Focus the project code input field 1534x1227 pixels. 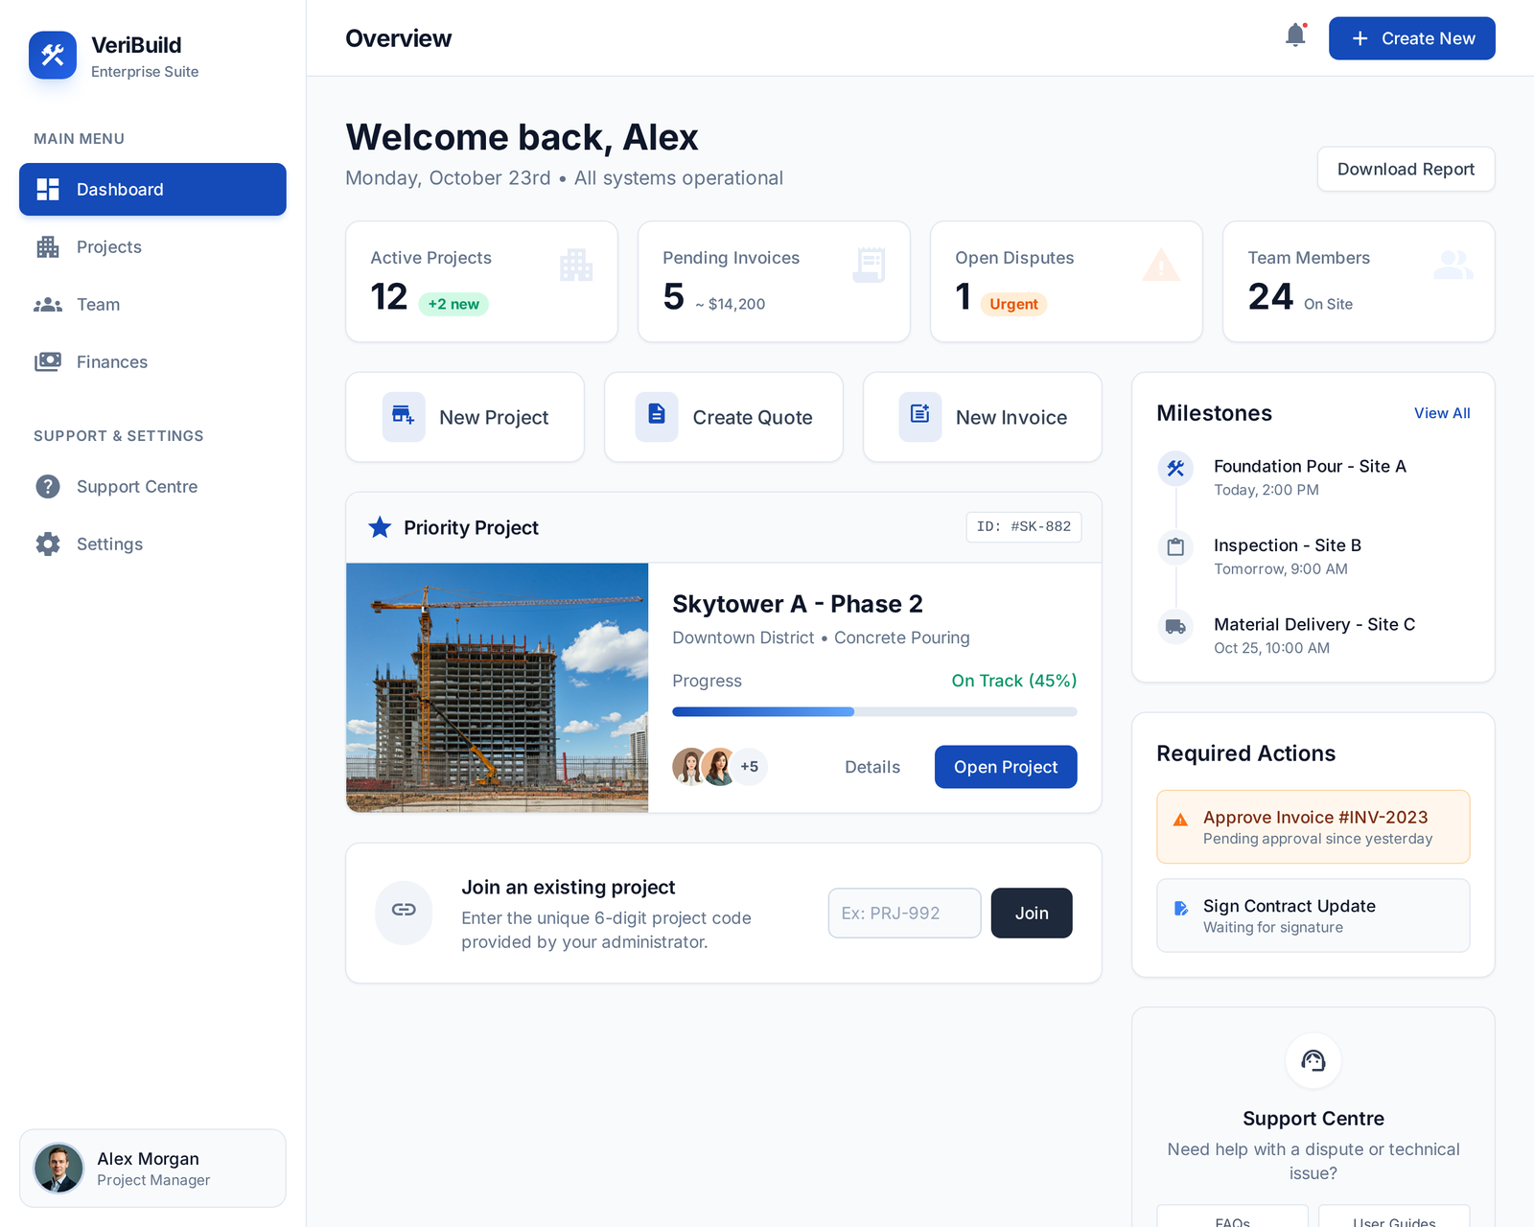tap(903, 913)
